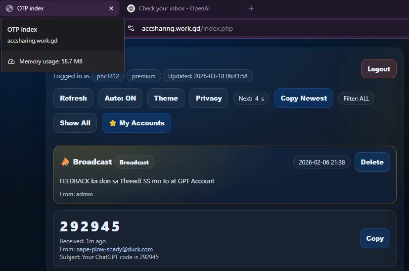Click the accsharing.work.gd/index.php address bar
The image size is (409, 271).
click(187, 28)
